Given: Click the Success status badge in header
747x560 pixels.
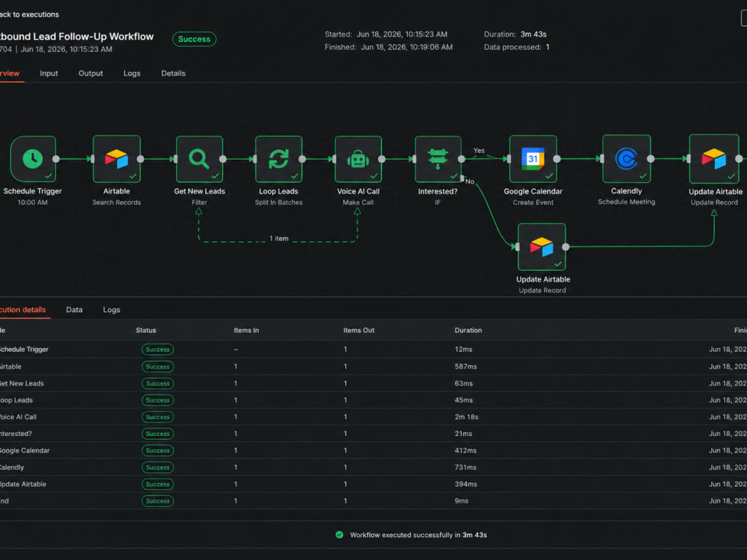Looking at the screenshot, I should coord(194,39).
